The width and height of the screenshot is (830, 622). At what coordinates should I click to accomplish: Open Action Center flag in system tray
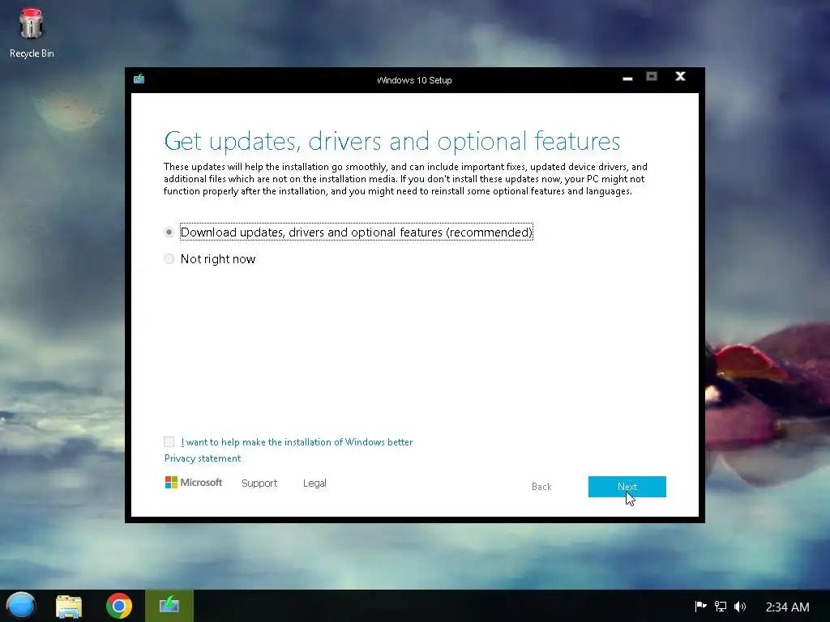[x=701, y=606]
